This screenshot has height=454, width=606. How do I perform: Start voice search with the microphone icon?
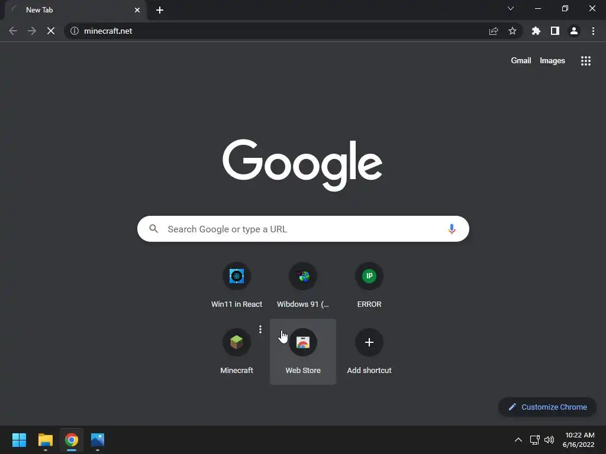pos(452,229)
